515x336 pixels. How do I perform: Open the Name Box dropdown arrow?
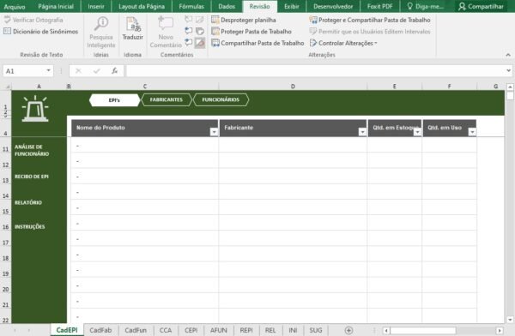[x=48, y=70]
